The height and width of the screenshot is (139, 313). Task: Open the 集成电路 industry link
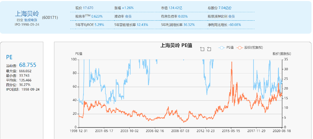click(x=31, y=20)
